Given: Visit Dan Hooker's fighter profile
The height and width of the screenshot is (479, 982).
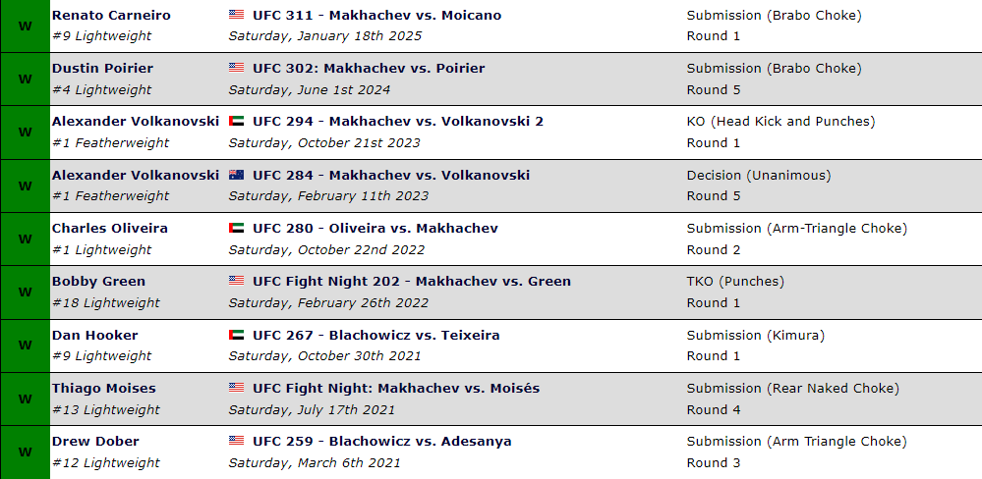Looking at the screenshot, I should click(94, 335).
